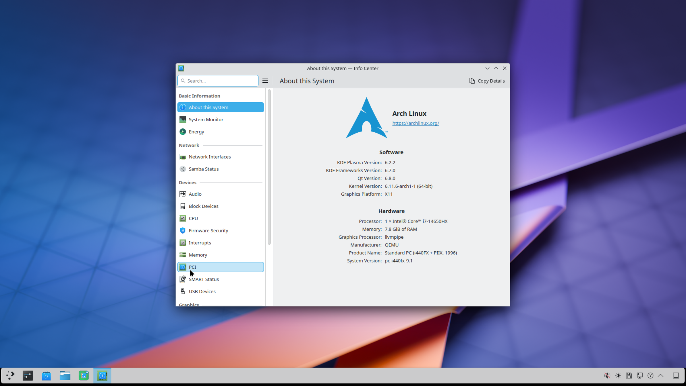Show the Memory information page
The image size is (686, 386).
(x=220, y=255)
